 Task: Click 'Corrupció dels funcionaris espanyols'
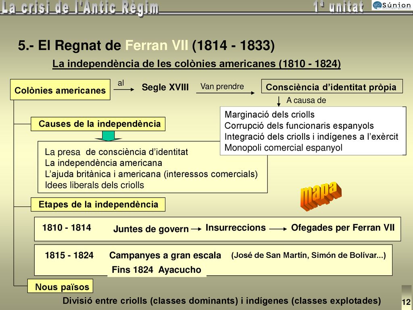coord(299,126)
